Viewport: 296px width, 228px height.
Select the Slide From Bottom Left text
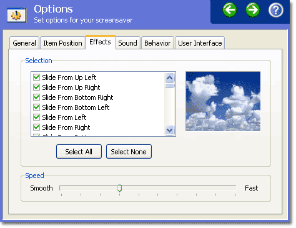coord(76,107)
